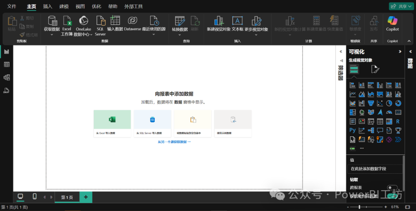The width and height of the screenshot is (416, 211).
Task: Click 将数据粘贴到空白表中 card
Action: tap(193, 124)
